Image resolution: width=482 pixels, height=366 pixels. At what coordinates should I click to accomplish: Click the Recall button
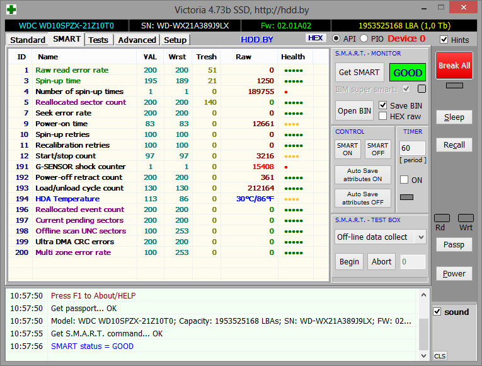tap(454, 145)
